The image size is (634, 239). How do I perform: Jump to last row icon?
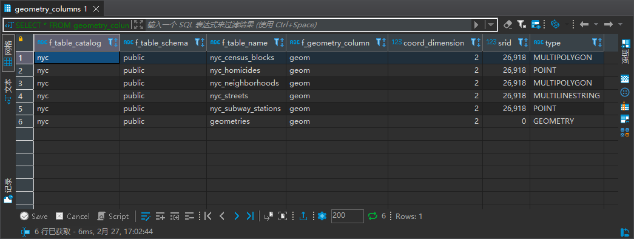[251, 217]
